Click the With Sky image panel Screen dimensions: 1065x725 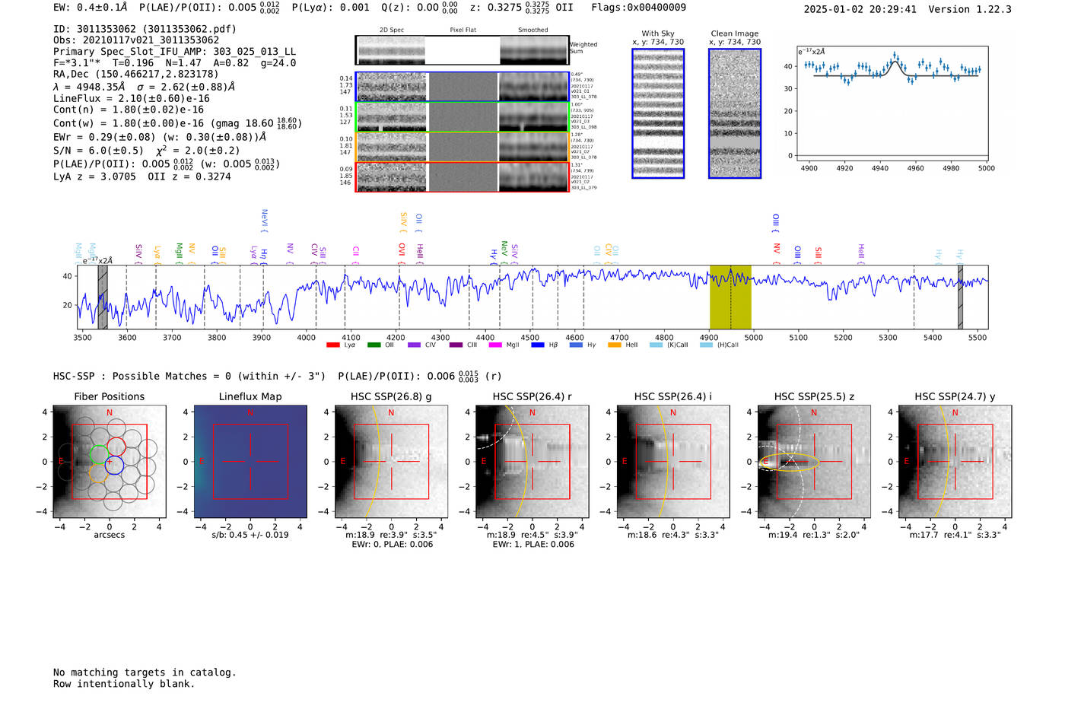tap(658, 113)
